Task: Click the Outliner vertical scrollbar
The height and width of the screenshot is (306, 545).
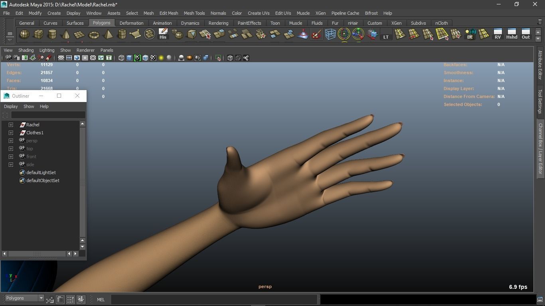Action: click(83, 182)
